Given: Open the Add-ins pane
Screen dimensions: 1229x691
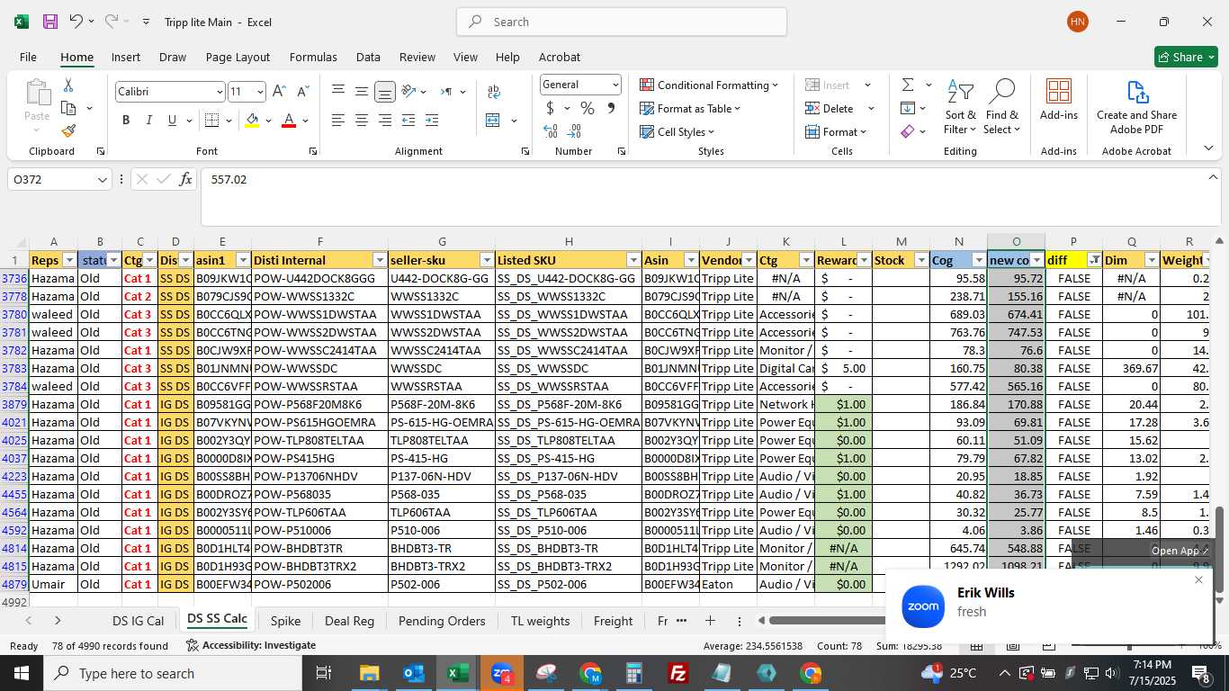Looking at the screenshot, I should 1059,100.
